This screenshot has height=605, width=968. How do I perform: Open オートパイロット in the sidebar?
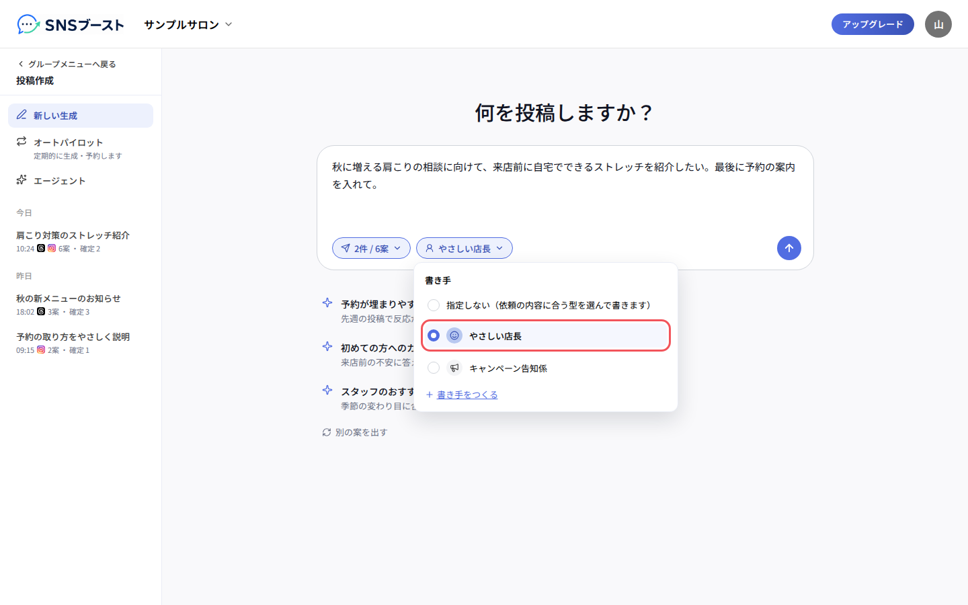(81, 149)
